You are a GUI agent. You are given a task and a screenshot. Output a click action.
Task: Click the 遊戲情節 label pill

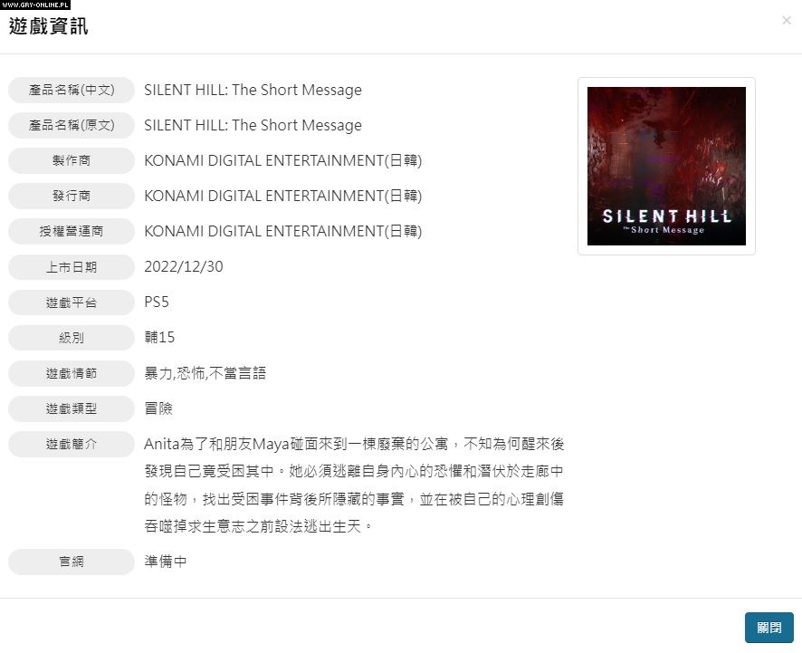tap(72, 373)
